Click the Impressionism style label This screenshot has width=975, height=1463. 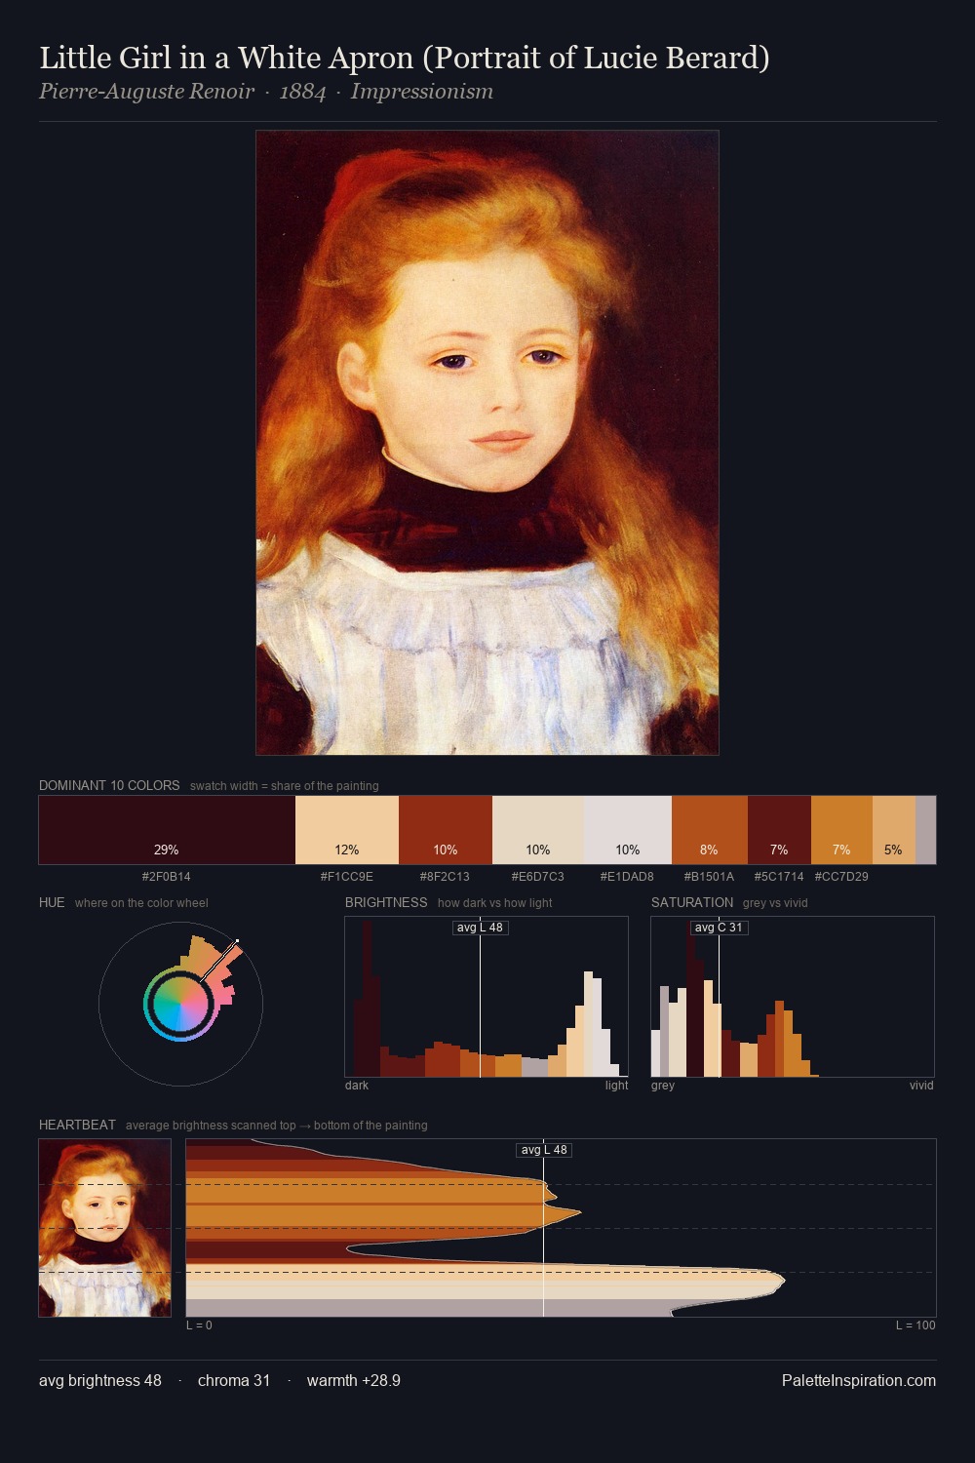click(x=422, y=92)
